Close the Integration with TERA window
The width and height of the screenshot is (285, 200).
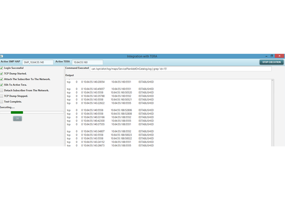[279, 56]
